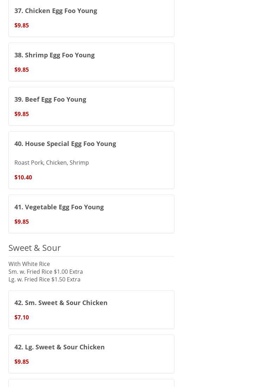The width and height of the screenshot is (276, 387).
Task: Click the Roast Pork, Chicken, Shrimp description
Action: point(52,163)
